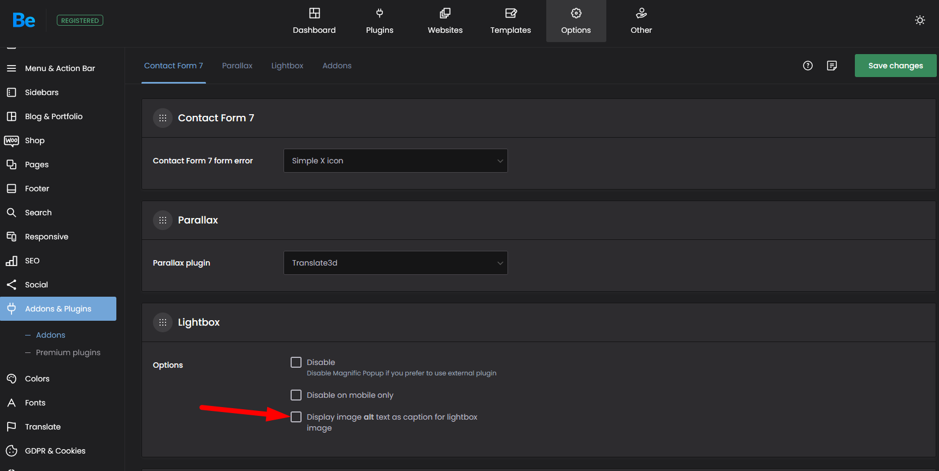Screen dimensions: 939x471
Task: Click the SEO chart icon
Action: 11,261
